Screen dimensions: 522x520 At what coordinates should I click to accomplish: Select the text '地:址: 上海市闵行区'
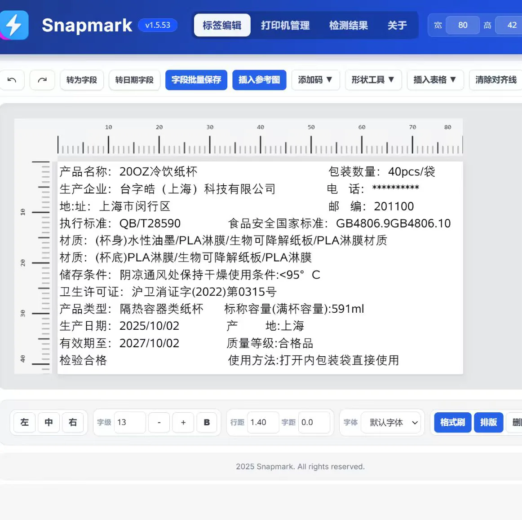[x=115, y=206]
